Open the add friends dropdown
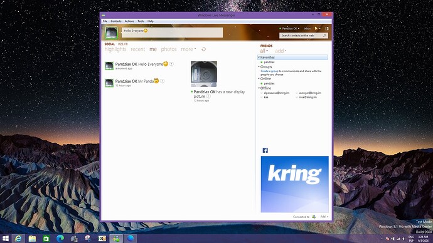This screenshot has width=433, height=243. tap(281, 51)
